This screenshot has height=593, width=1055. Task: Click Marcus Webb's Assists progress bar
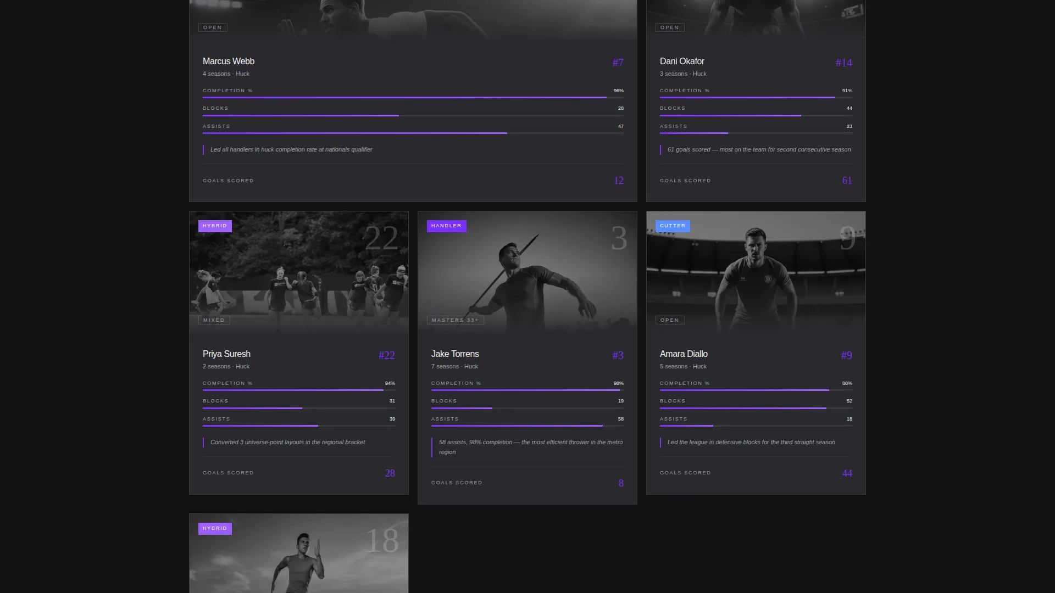(413, 133)
